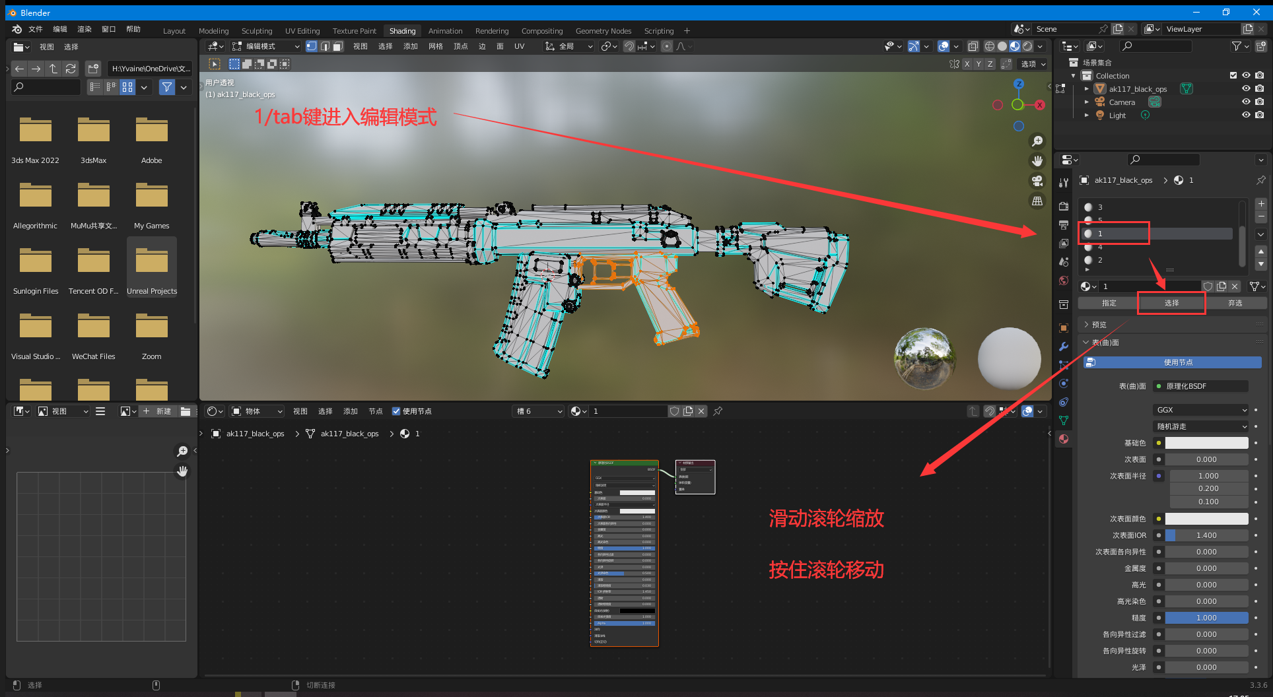Enable face select mode icon

[338, 46]
